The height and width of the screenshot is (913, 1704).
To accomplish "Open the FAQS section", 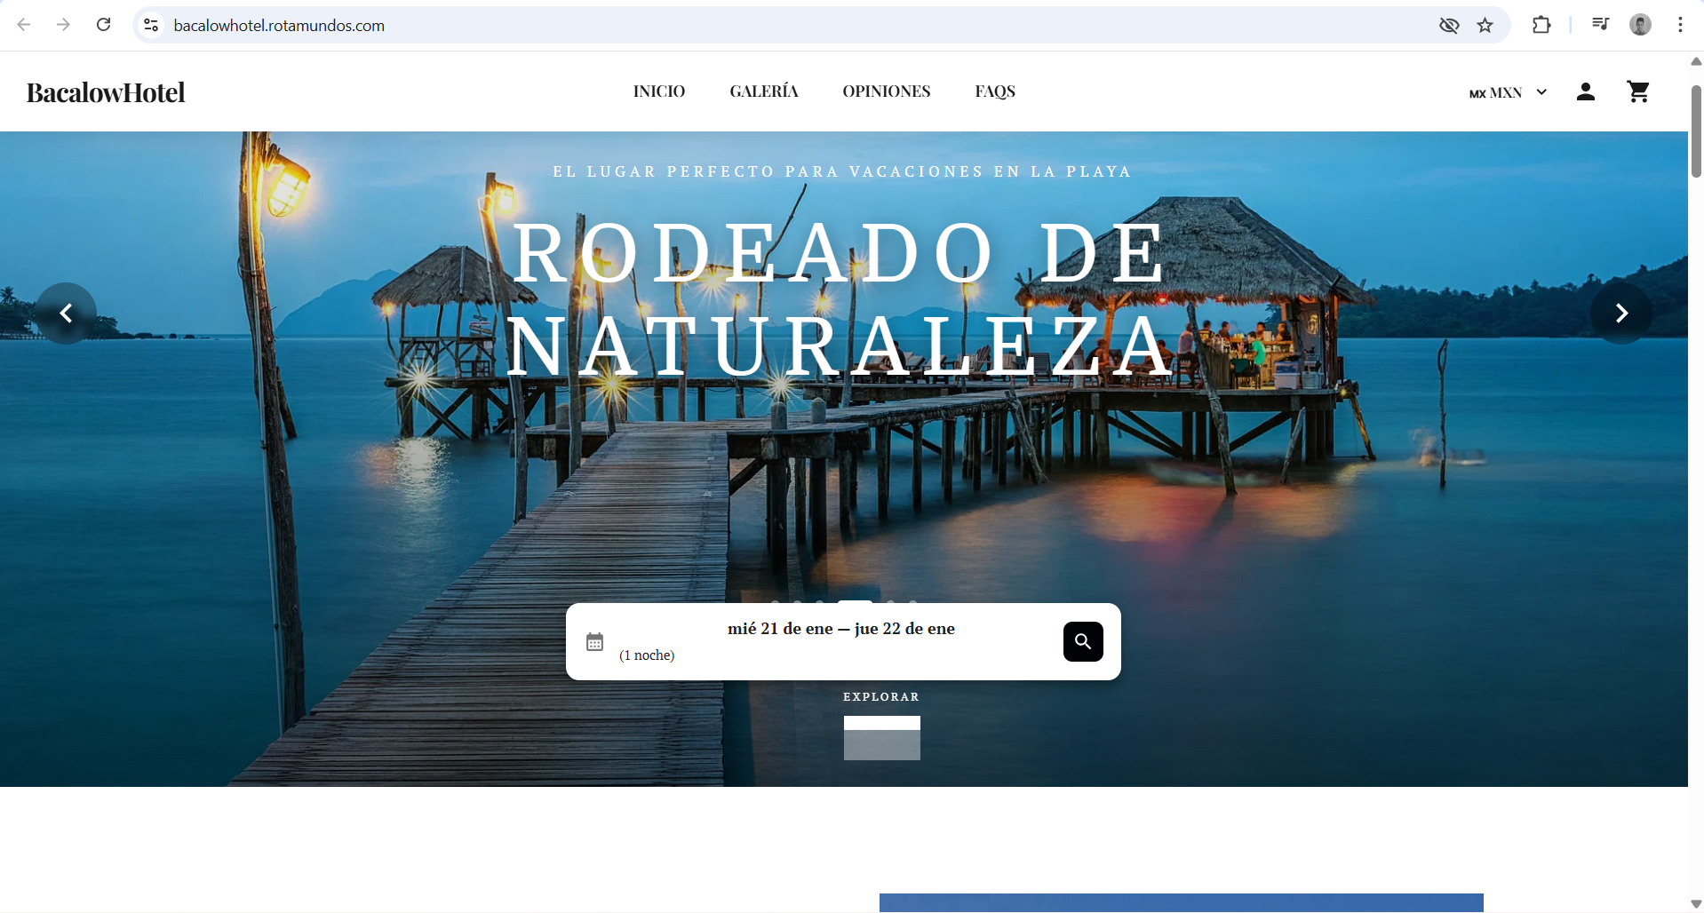I will [x=994, y=91].
